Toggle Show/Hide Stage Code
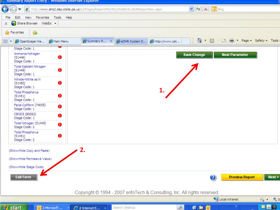Screen dimensions: 280x210 tap(26, 167)
